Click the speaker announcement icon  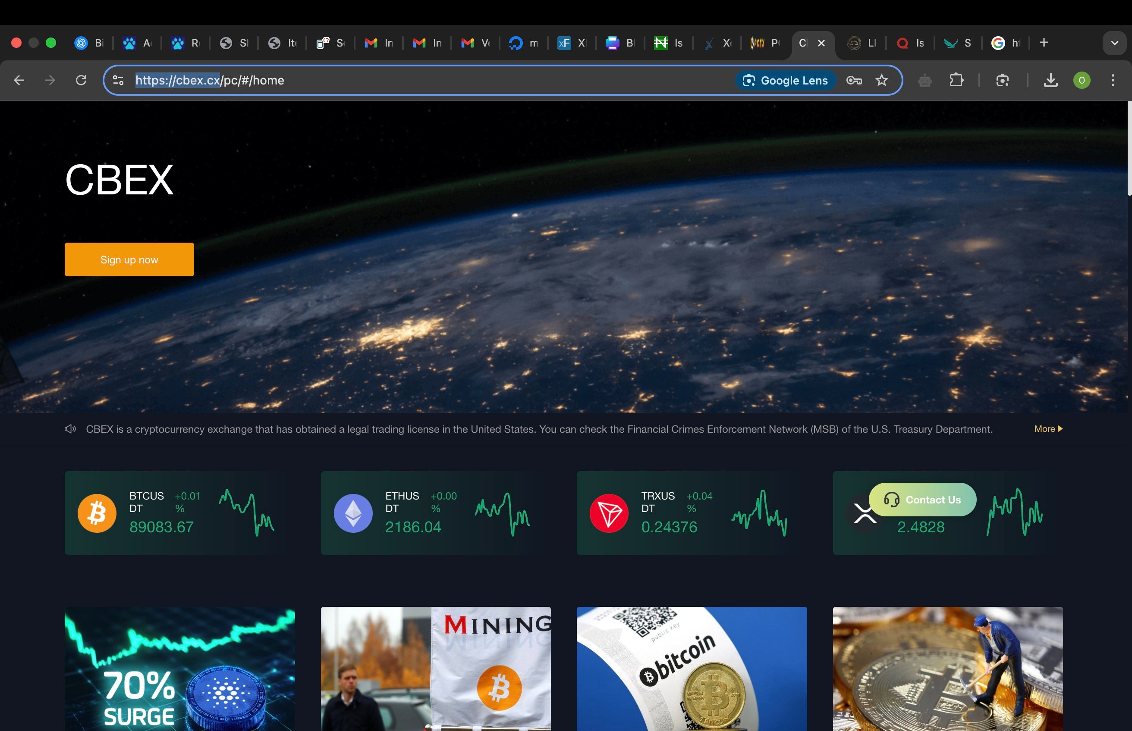(x=70, y=429)
